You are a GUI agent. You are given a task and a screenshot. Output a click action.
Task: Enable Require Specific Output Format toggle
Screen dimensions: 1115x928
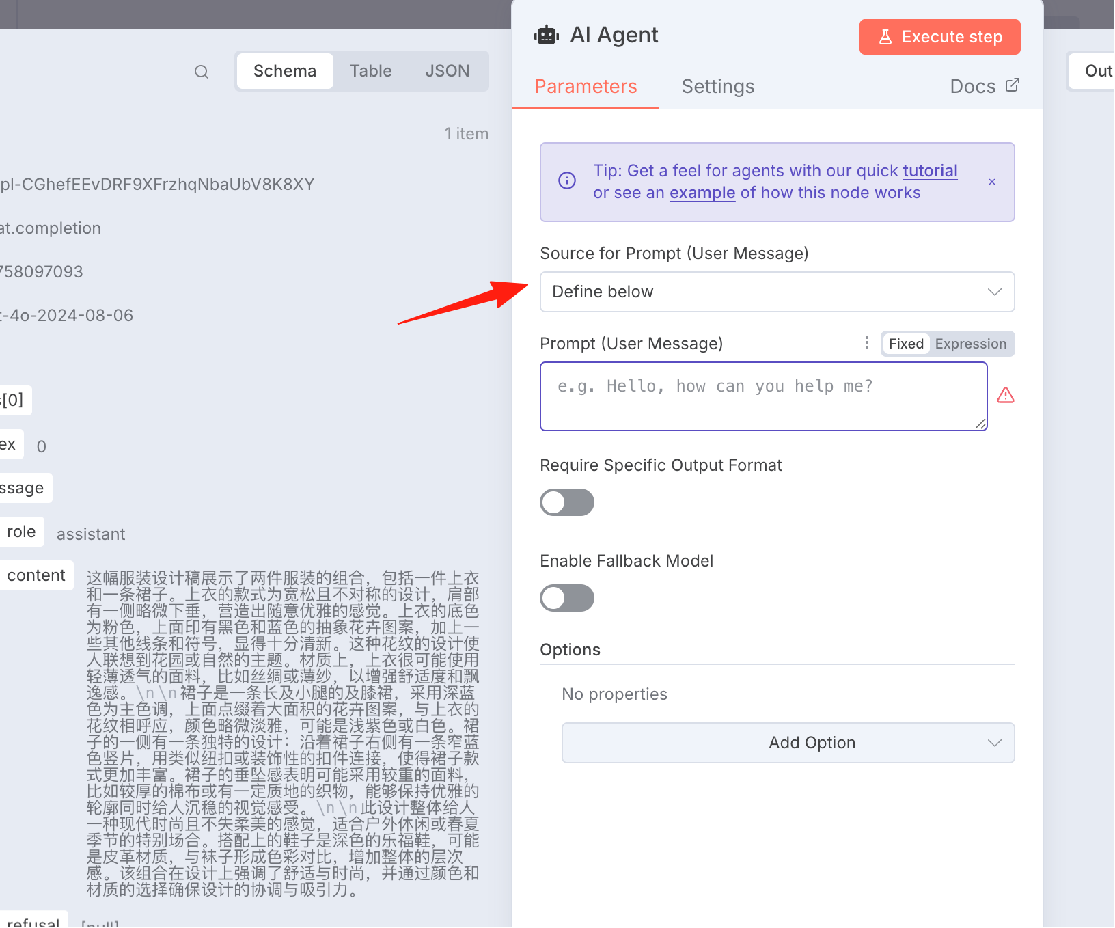tap(567, 502)
